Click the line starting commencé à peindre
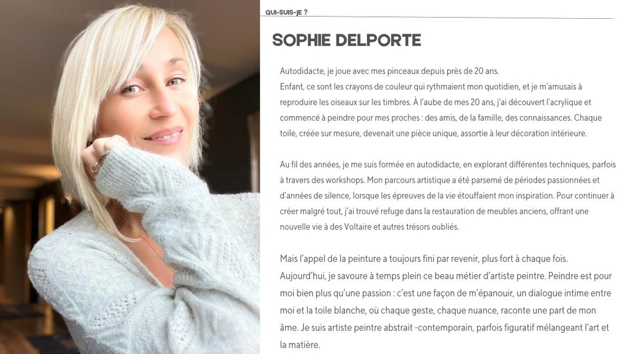This screenshot has height=354, width=620. (x=441, y=118)
